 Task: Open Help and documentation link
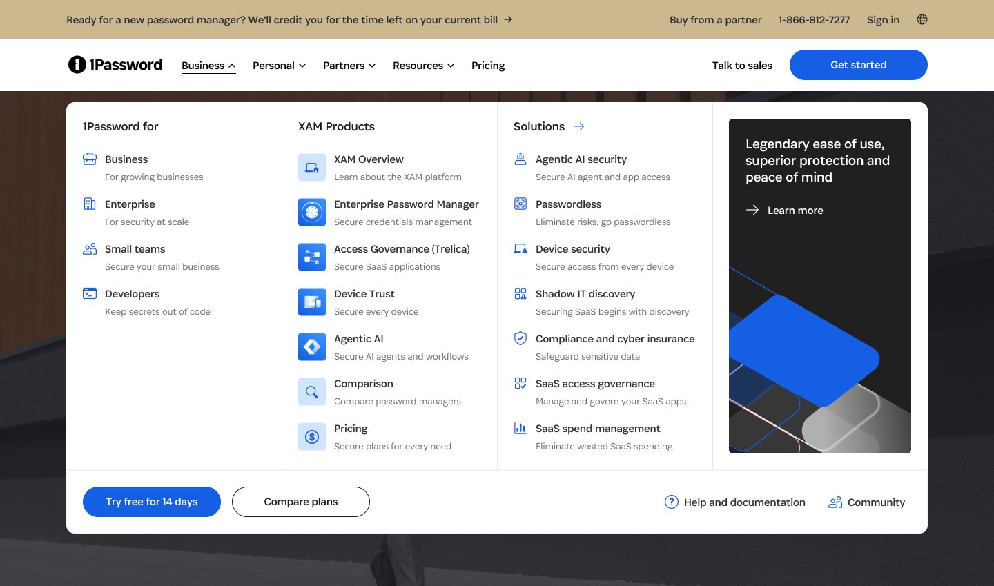[734, 502]
